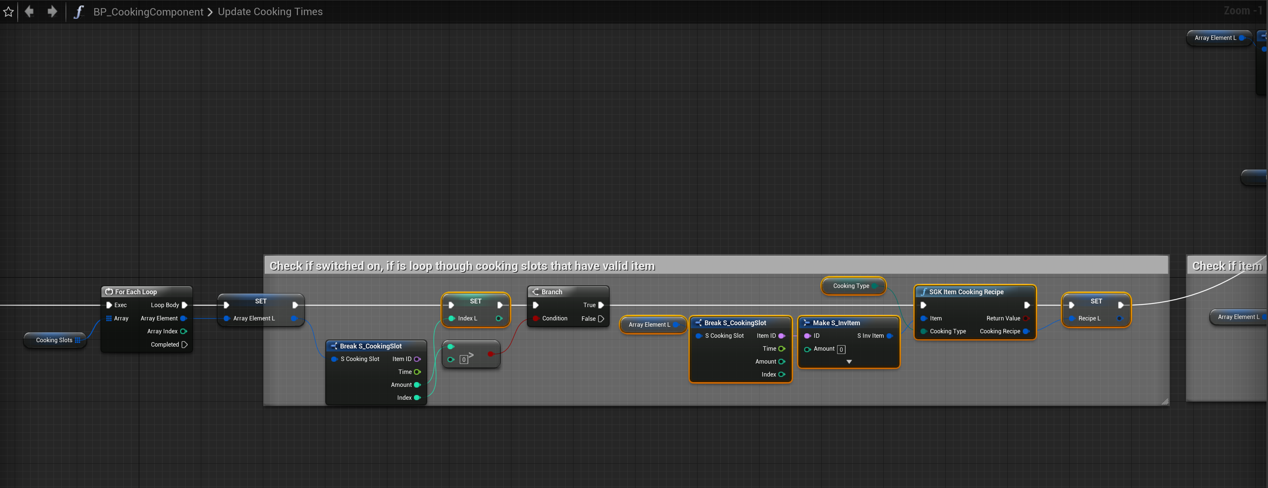Click the For Each Loop Completed pin
The height and width of the screenshot is (488, 1268).
pyautogui.click(x=185, y=344)
